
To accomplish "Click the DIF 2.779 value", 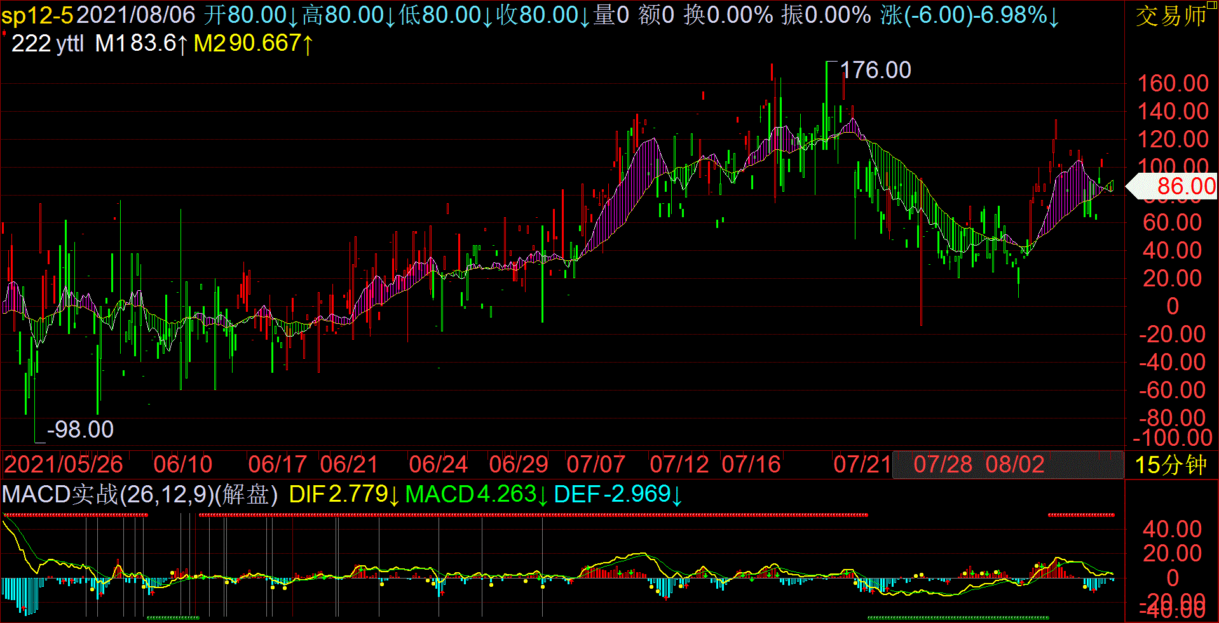I will (x=344, y=494).
